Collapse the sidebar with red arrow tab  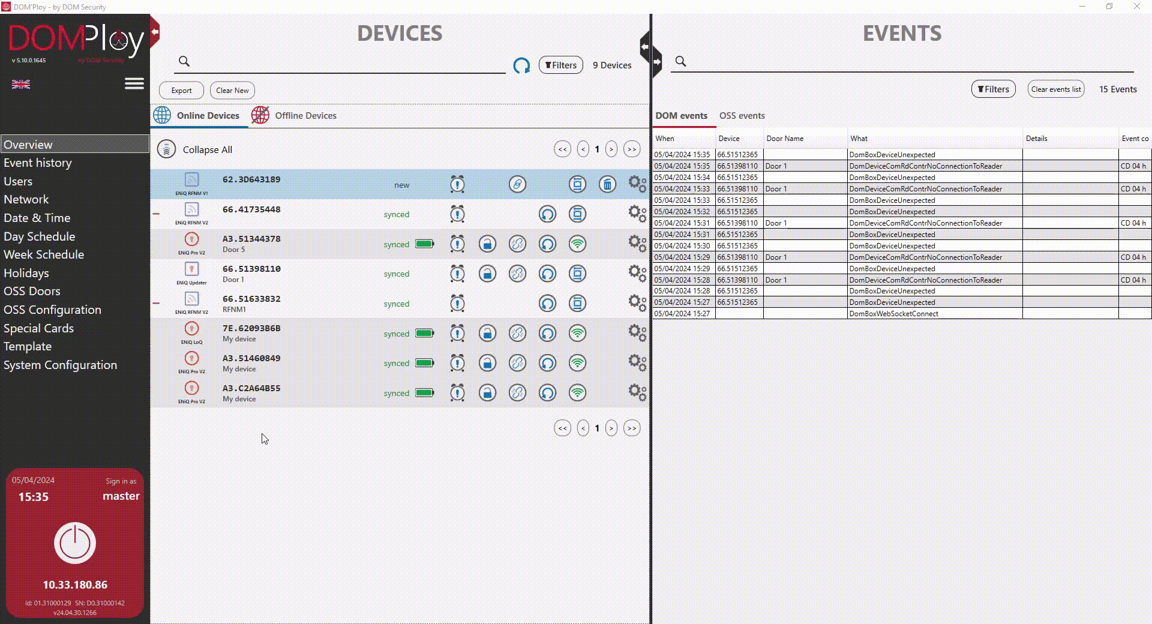[155, 32]
